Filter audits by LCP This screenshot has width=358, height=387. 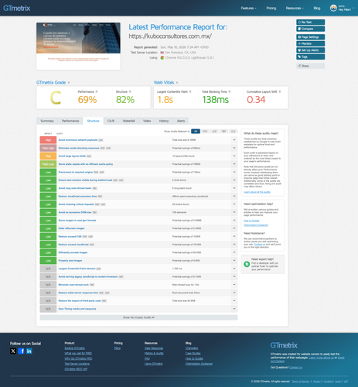pos(214,132)
